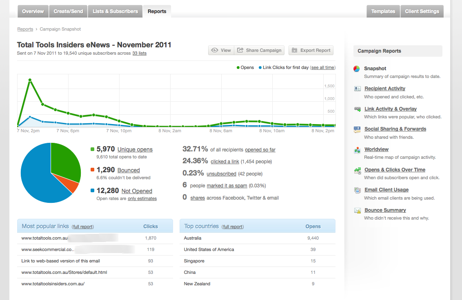Open the Bounce Summary icon
This screenshot has width=462, height=300.
pos(357,210)
